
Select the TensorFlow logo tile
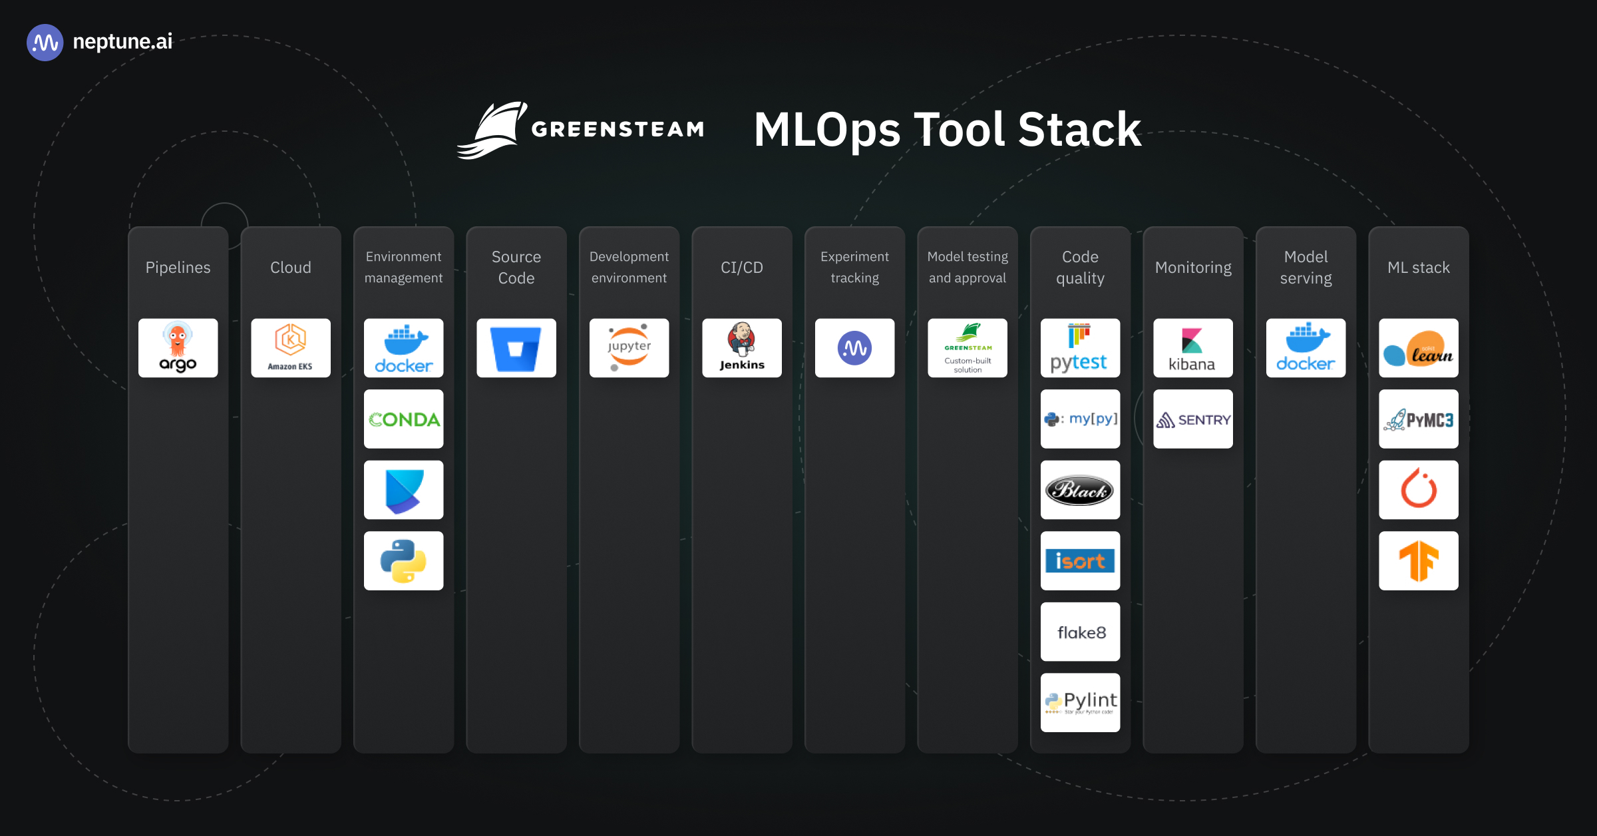pos(1418,560)
